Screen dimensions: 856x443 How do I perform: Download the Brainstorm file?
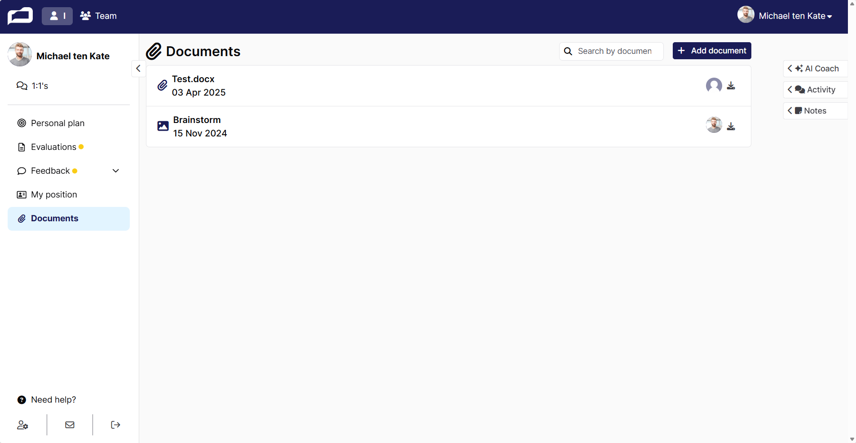coord(731,126)
